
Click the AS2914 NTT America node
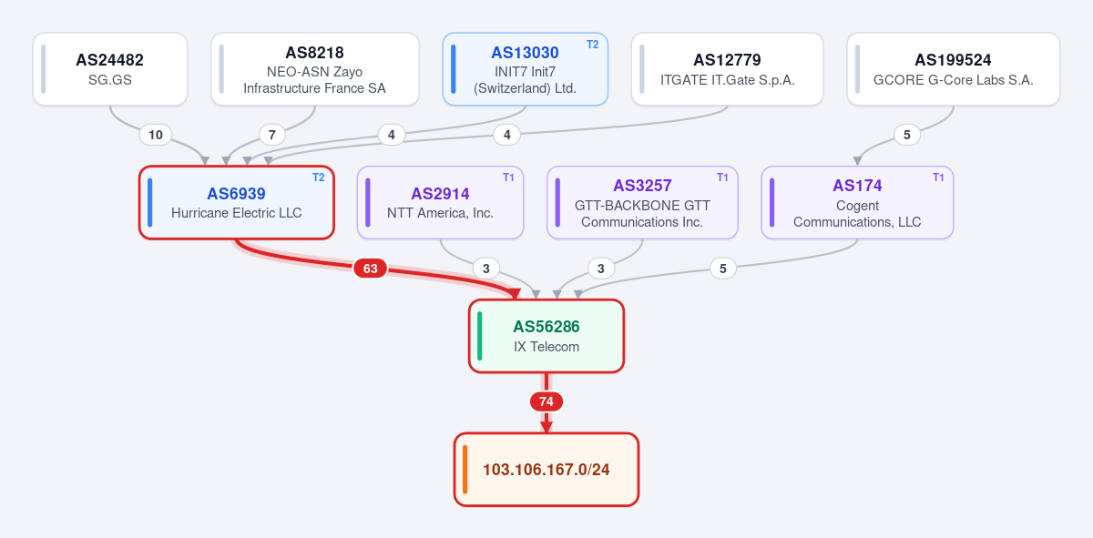click(441, 203)
